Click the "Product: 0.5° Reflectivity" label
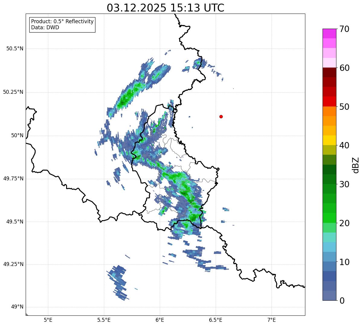The height and width of the screenshot is (326, 363). (62, 21)
